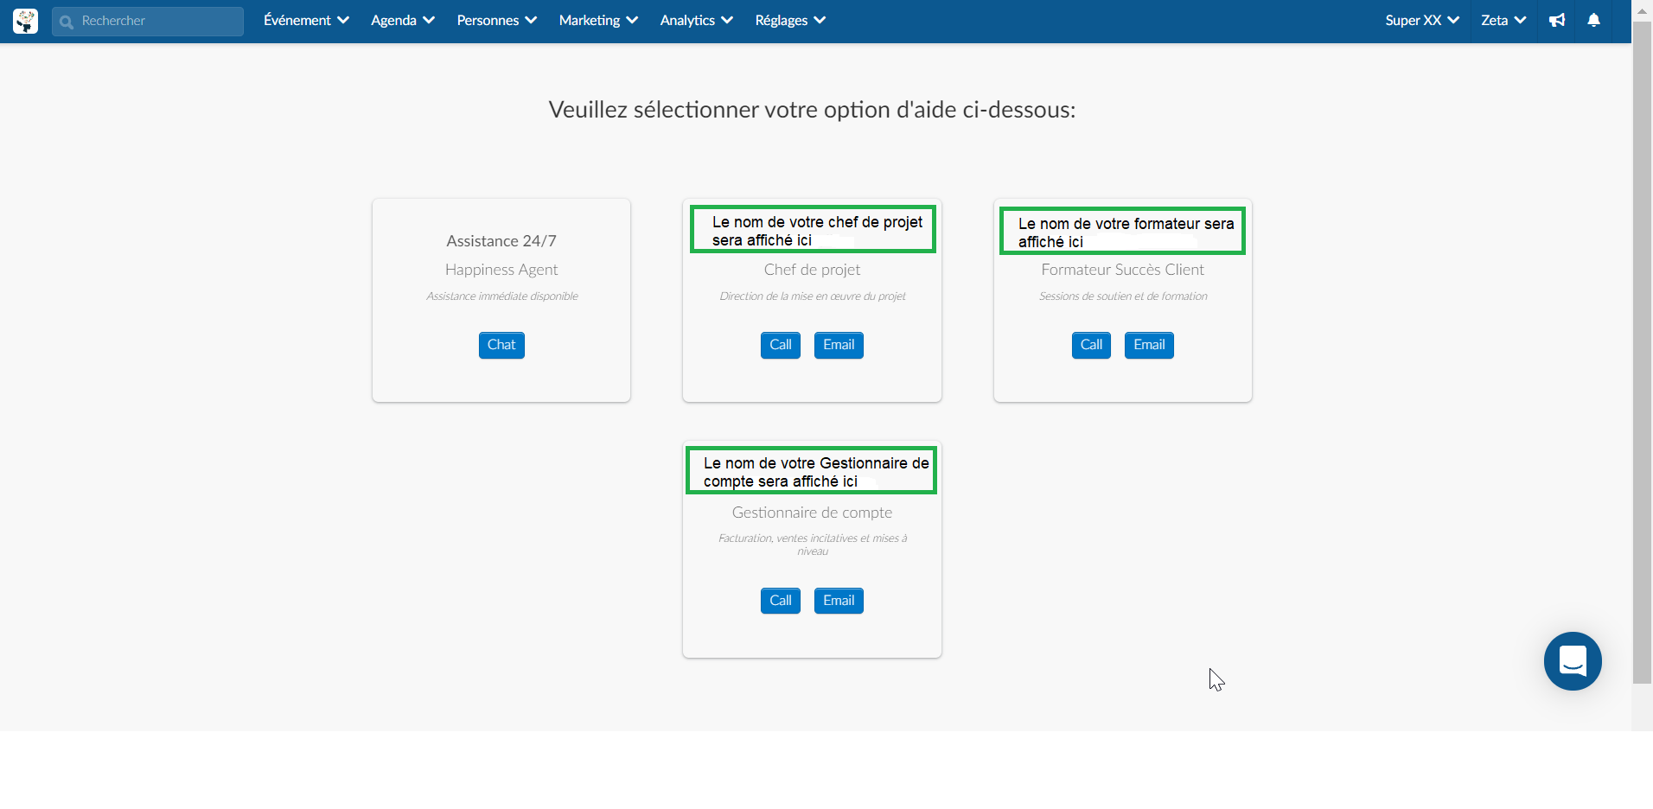Call the Gestionnaire de compte
This screenshot has width=1653, height=809.
pyautogui.click(x=781, y=601)
